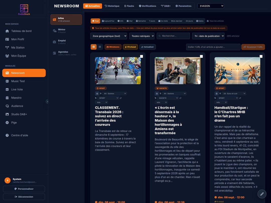This screenshot has height=203, width=271.
Task: Click the Scanner l'URL button
Action: [x=253, y=47]
